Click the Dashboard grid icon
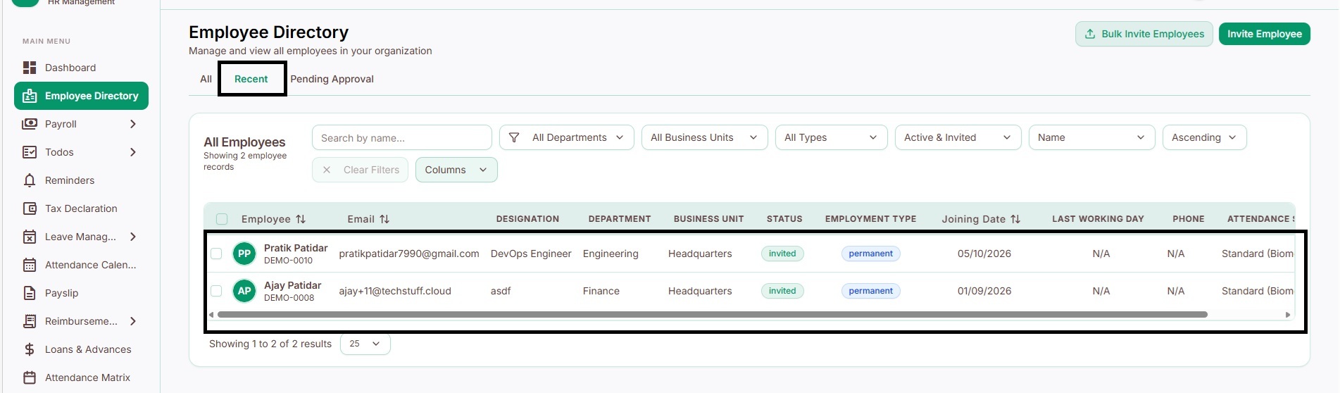The height and width of the screenshot is (393, 1340). [x=30, y=68]
